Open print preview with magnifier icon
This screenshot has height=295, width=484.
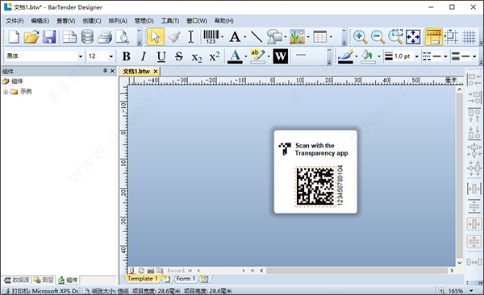123,37
